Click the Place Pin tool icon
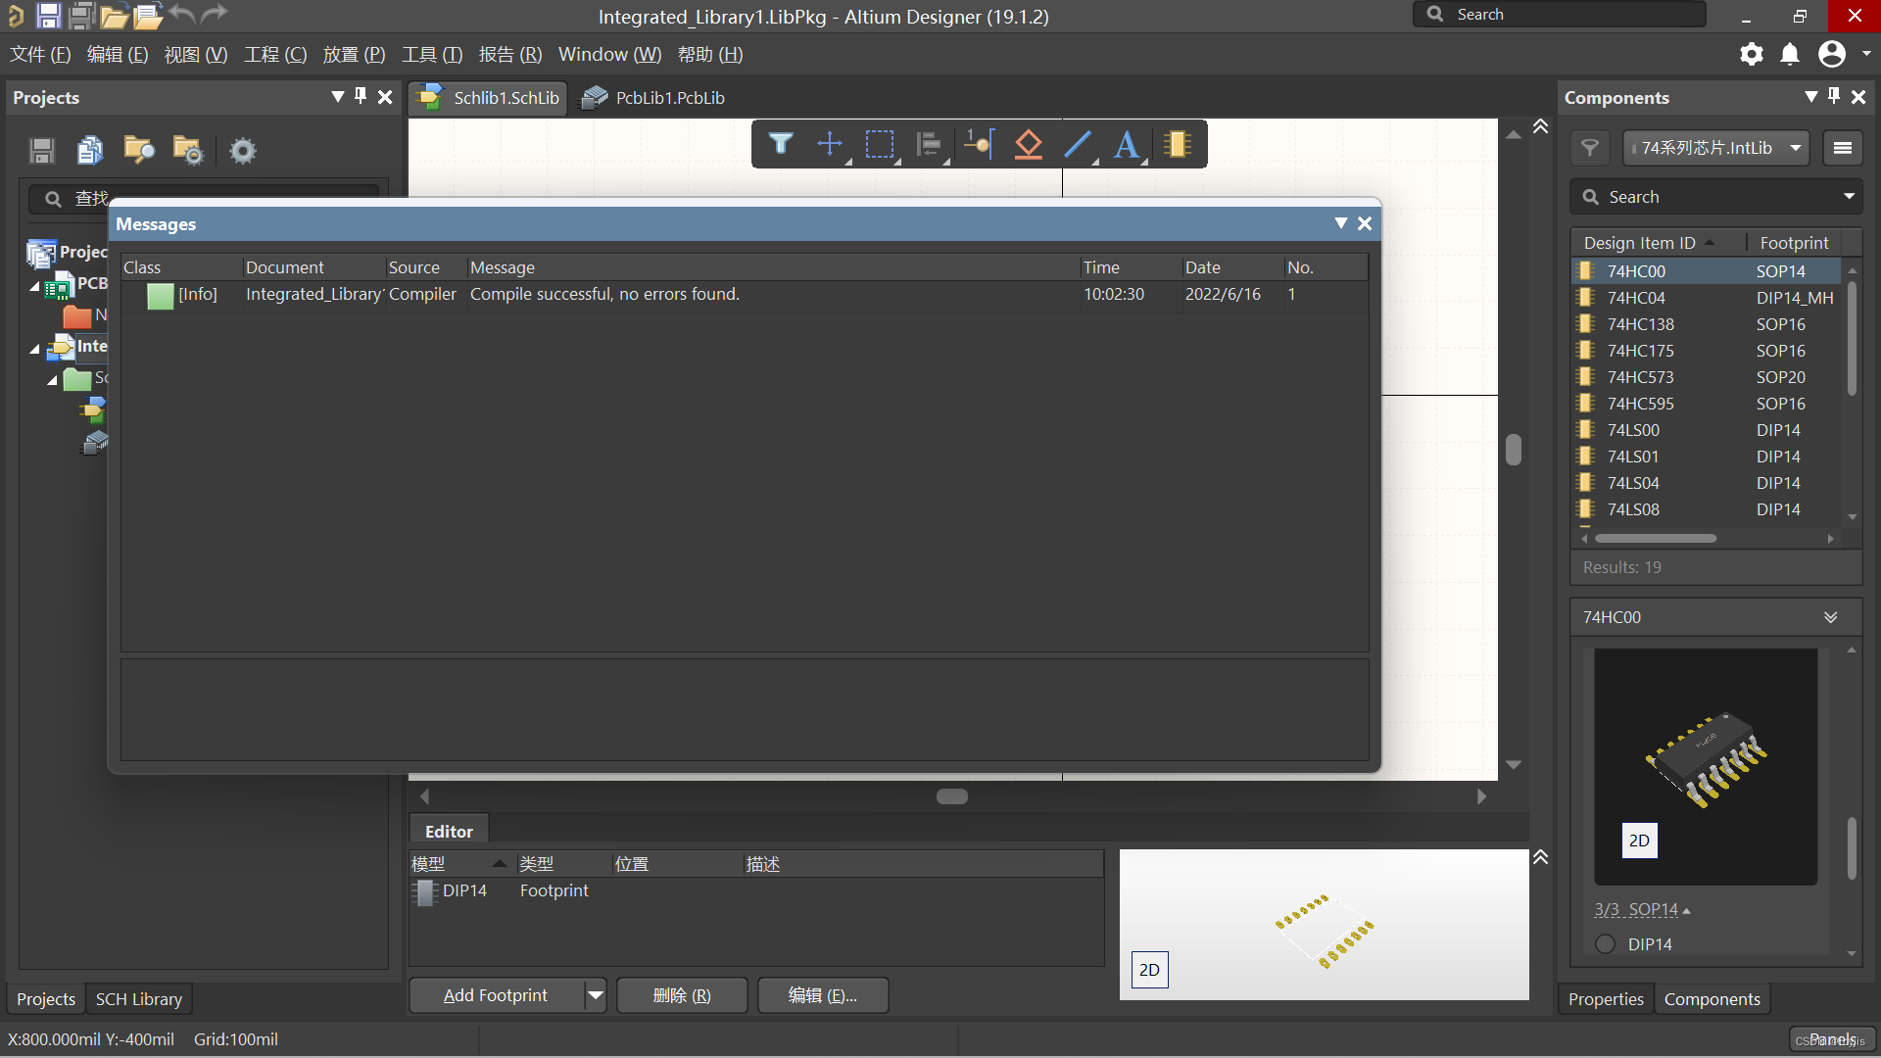Screen dimensions: 1881x1058 (x=979, y=144)
